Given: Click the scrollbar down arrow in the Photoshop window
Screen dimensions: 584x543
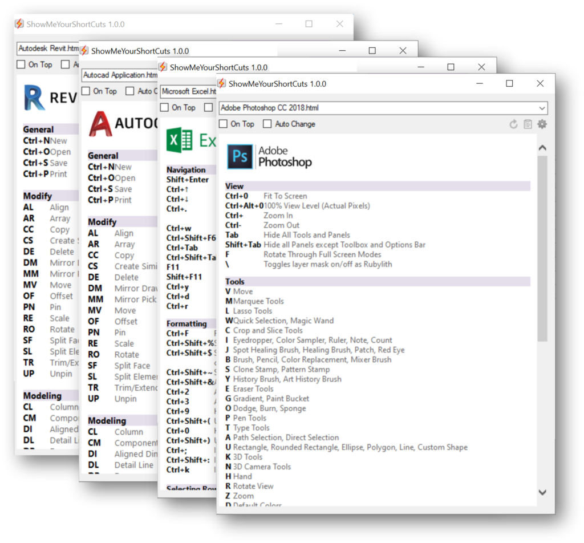Looking at the screenshot, I should pos(542,491).
